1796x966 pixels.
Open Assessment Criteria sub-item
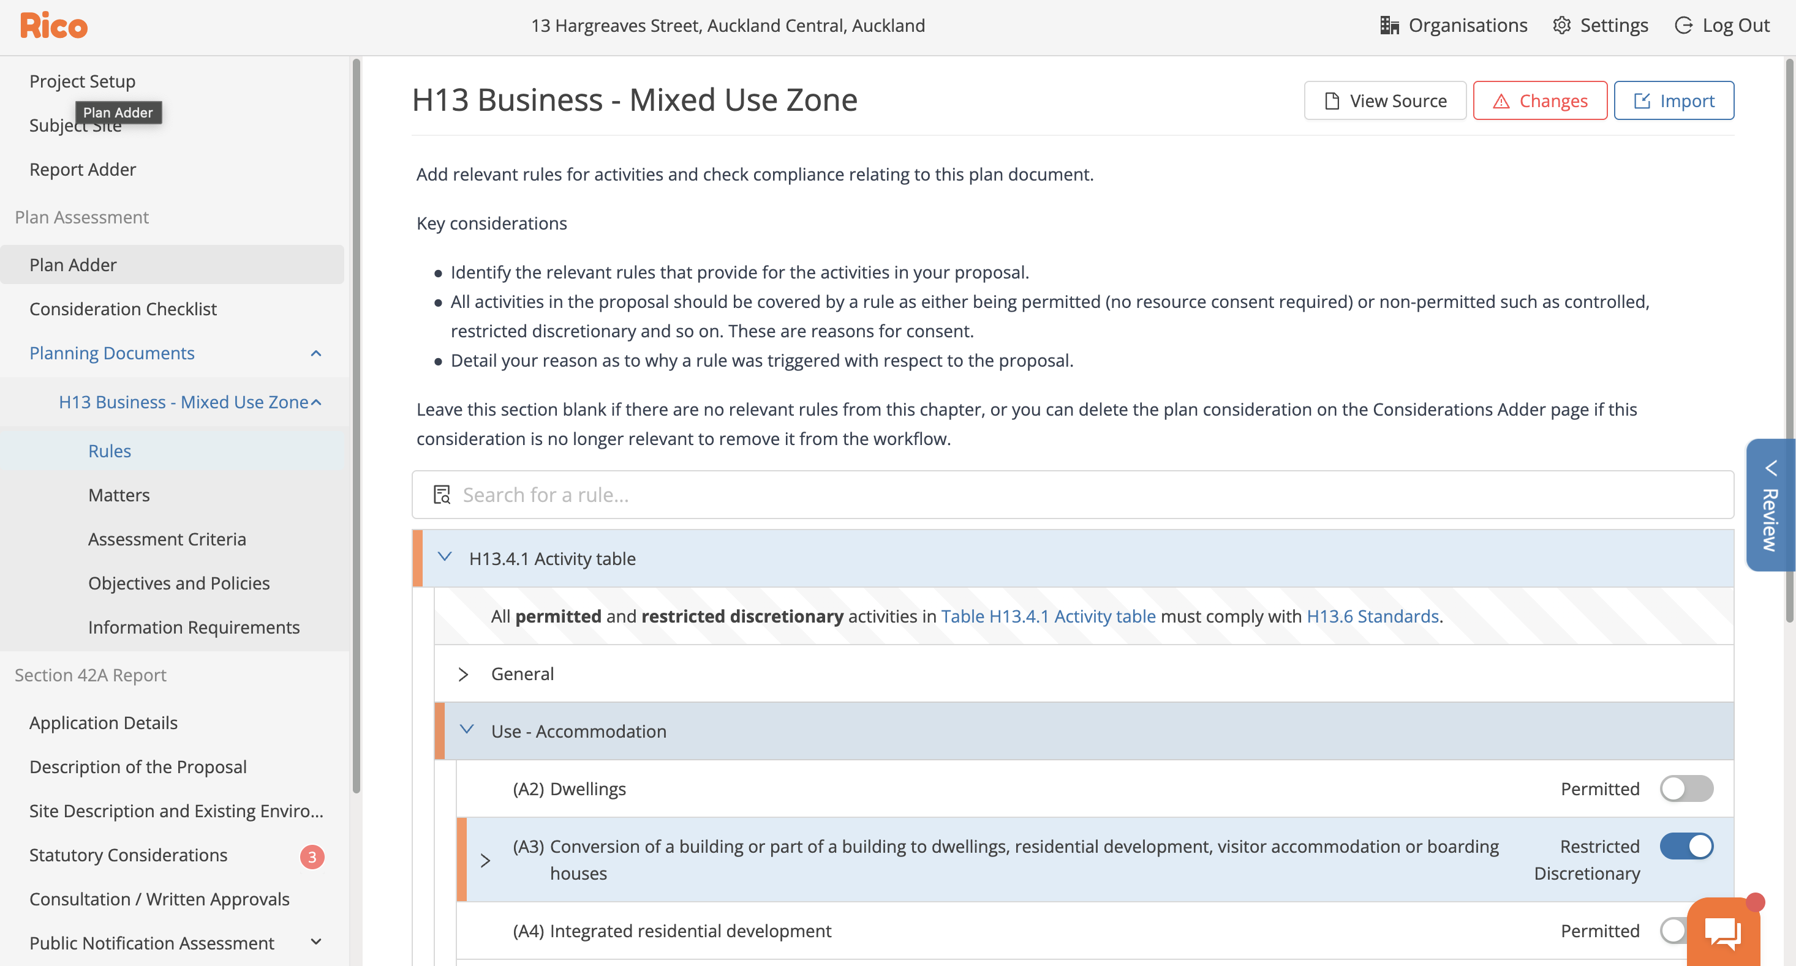coord(167,539)
